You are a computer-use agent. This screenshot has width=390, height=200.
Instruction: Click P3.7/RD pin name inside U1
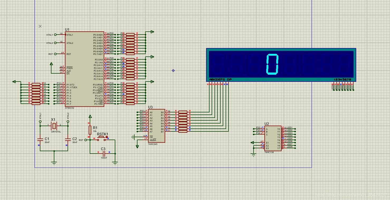[x=98, y=104]
